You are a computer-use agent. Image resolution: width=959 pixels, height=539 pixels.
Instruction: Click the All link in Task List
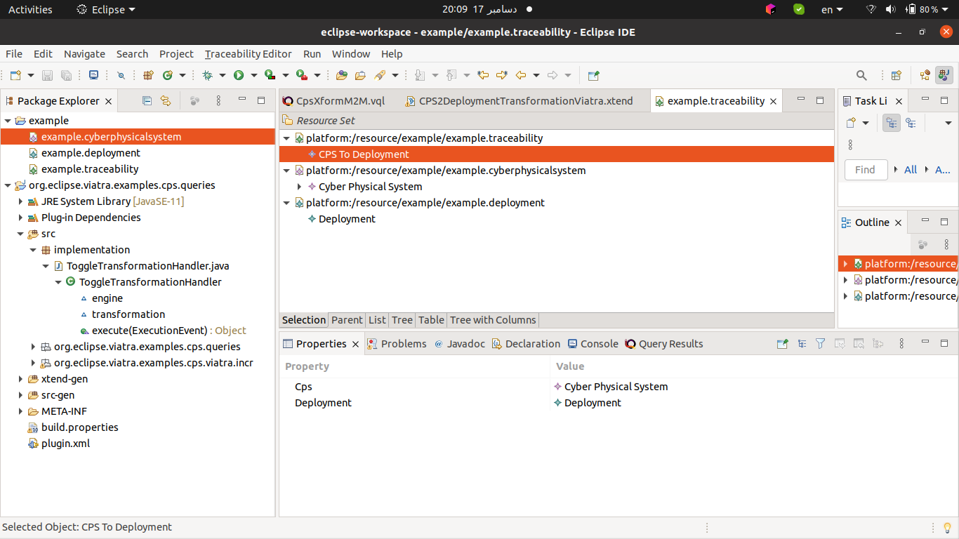[x=911, y=170]
